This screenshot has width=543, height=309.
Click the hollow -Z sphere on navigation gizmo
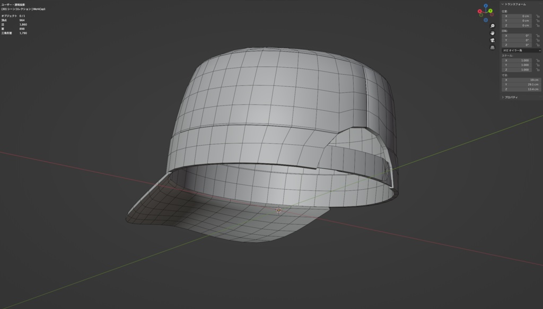486,19
